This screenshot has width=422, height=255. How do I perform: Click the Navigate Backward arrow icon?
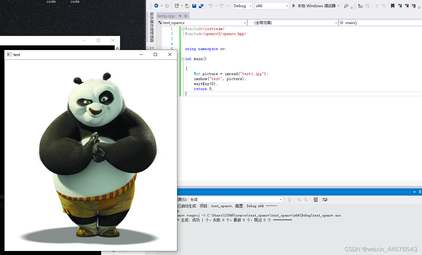156,6
